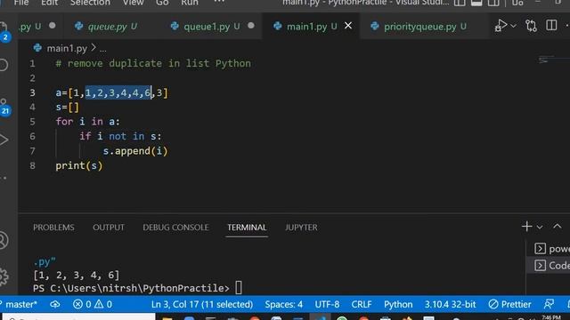Open the customize layout button
The width and height of the screenshot is (570, 320).
coord(517,3)
